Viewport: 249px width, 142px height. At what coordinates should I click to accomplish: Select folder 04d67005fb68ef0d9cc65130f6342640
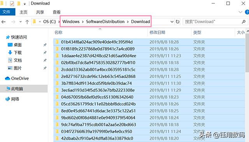point(149,97)
